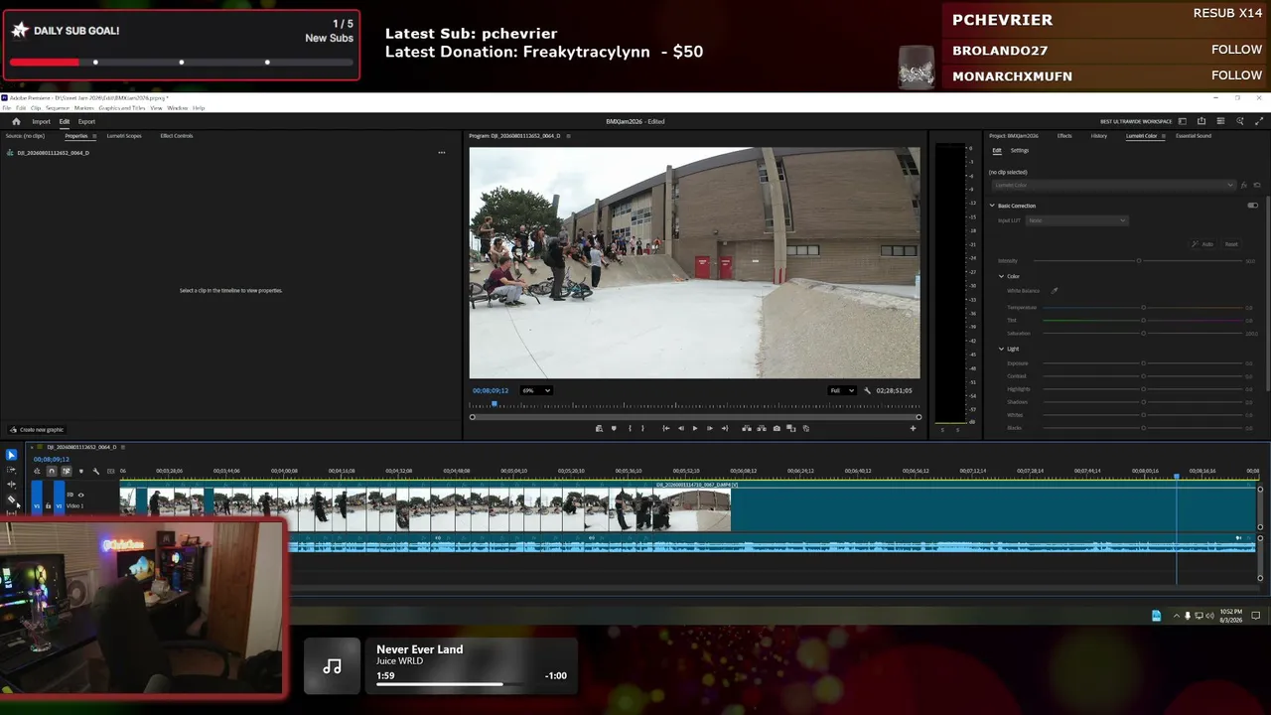Click the fx icon in Lumetri Color
Image resolution: width=1271 pixels, height=715 pixels.
tap(1244, 185)
